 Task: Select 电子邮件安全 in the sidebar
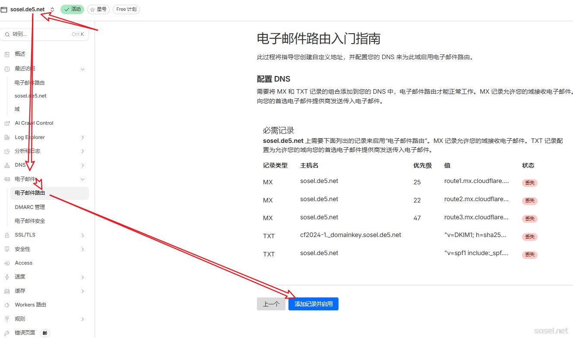tap(30, 221)
